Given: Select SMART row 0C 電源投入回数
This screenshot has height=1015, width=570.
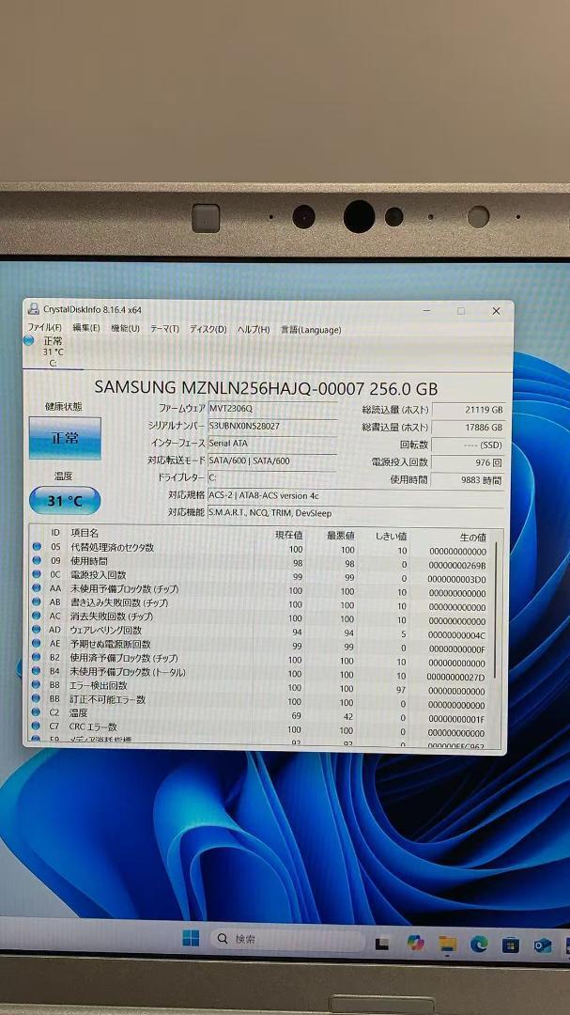Looking at the screenshot, I should click(x=263, y=576).
